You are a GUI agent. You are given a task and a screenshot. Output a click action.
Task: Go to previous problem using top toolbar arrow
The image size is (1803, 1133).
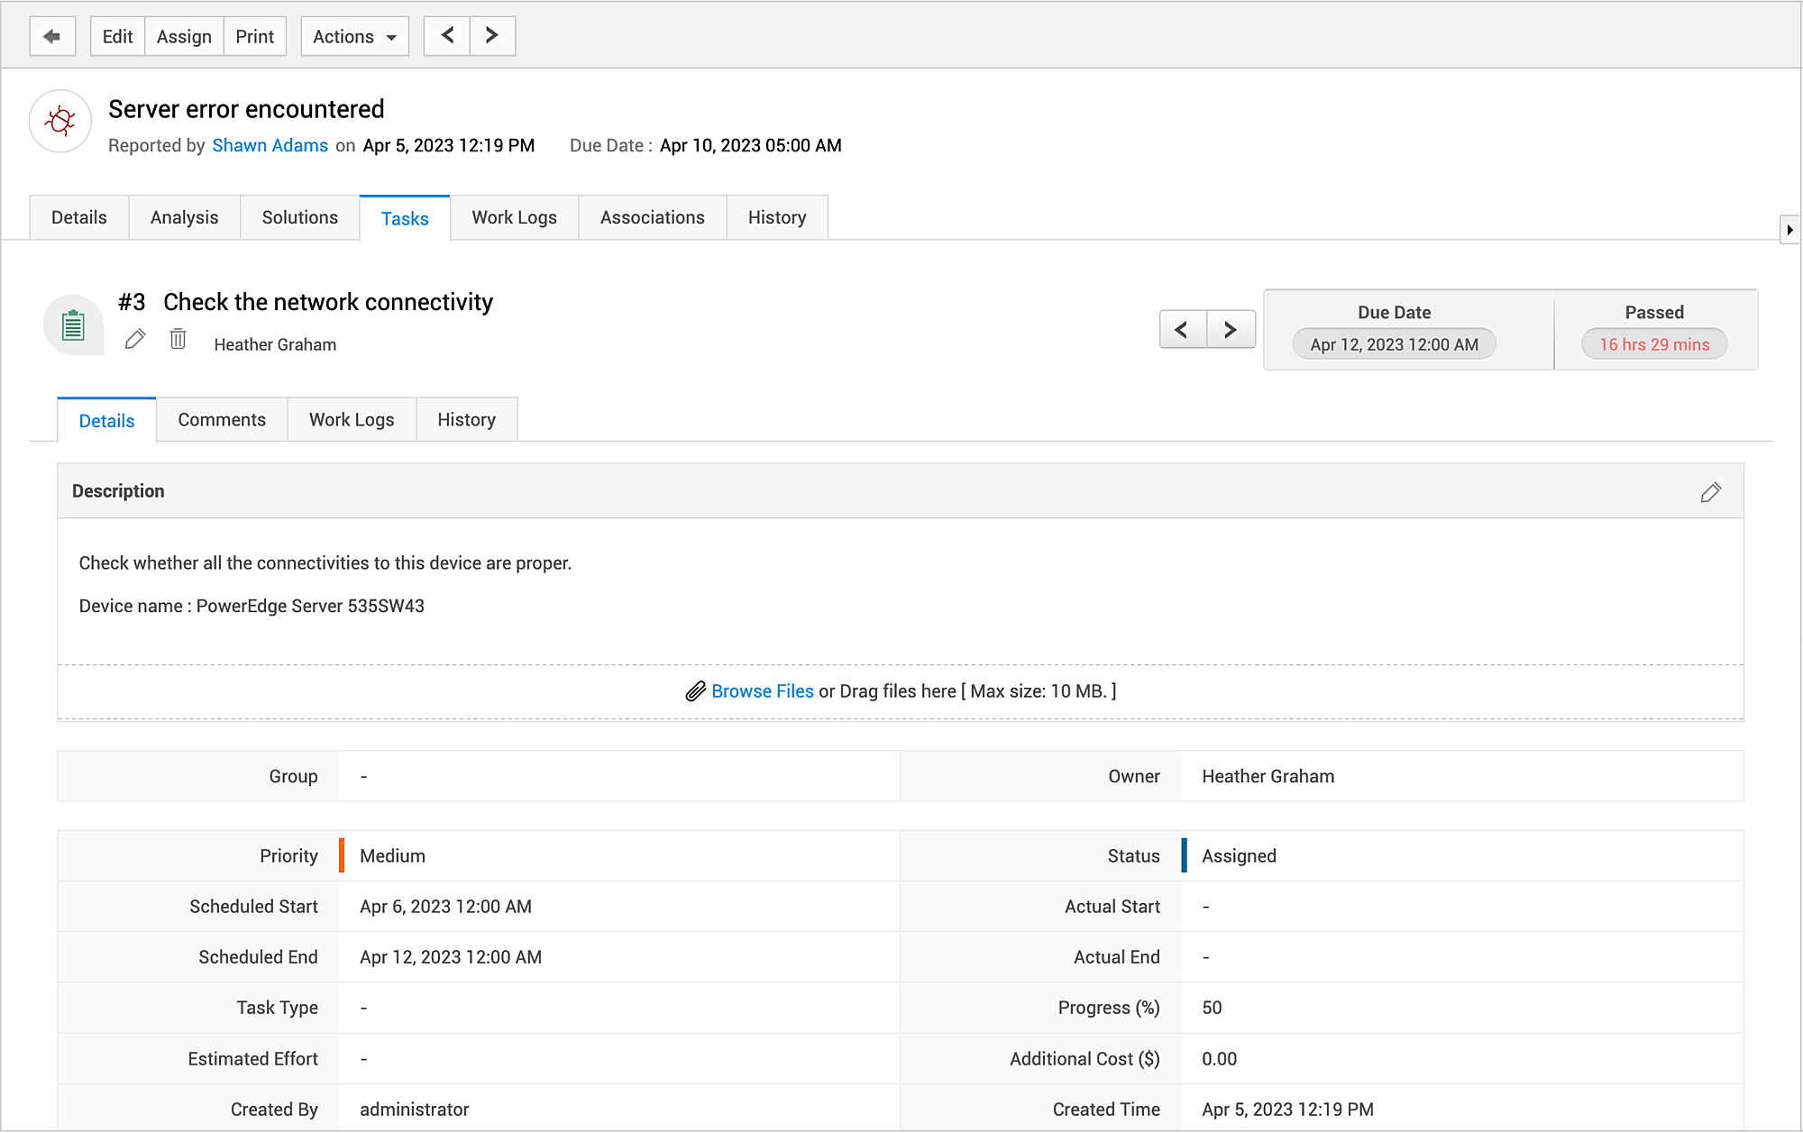447,36
